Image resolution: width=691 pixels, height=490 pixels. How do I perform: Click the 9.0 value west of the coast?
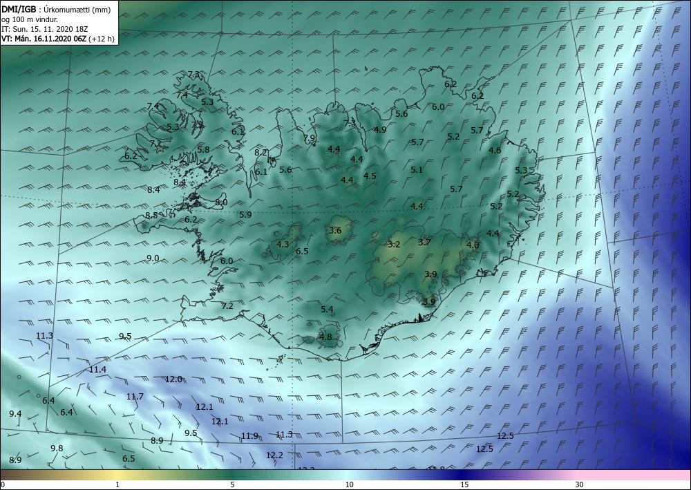pyautogui.click(x=153, y=258)
